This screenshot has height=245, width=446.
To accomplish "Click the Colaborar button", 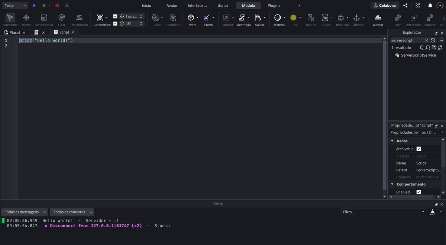I will click(385, 6).
